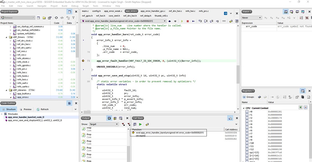Viewport: 312px width, 162px height.
Task: Click the filter funnel icon in Project Explorer
Action: pyautogui.click(x=73, y=18)
